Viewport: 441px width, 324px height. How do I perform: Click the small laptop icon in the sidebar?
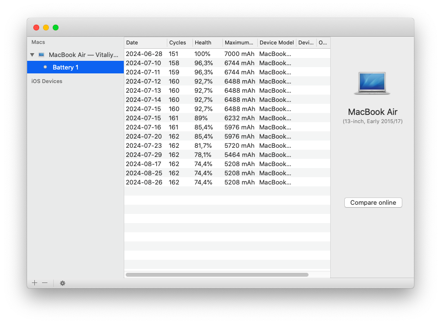click(42, 55)
